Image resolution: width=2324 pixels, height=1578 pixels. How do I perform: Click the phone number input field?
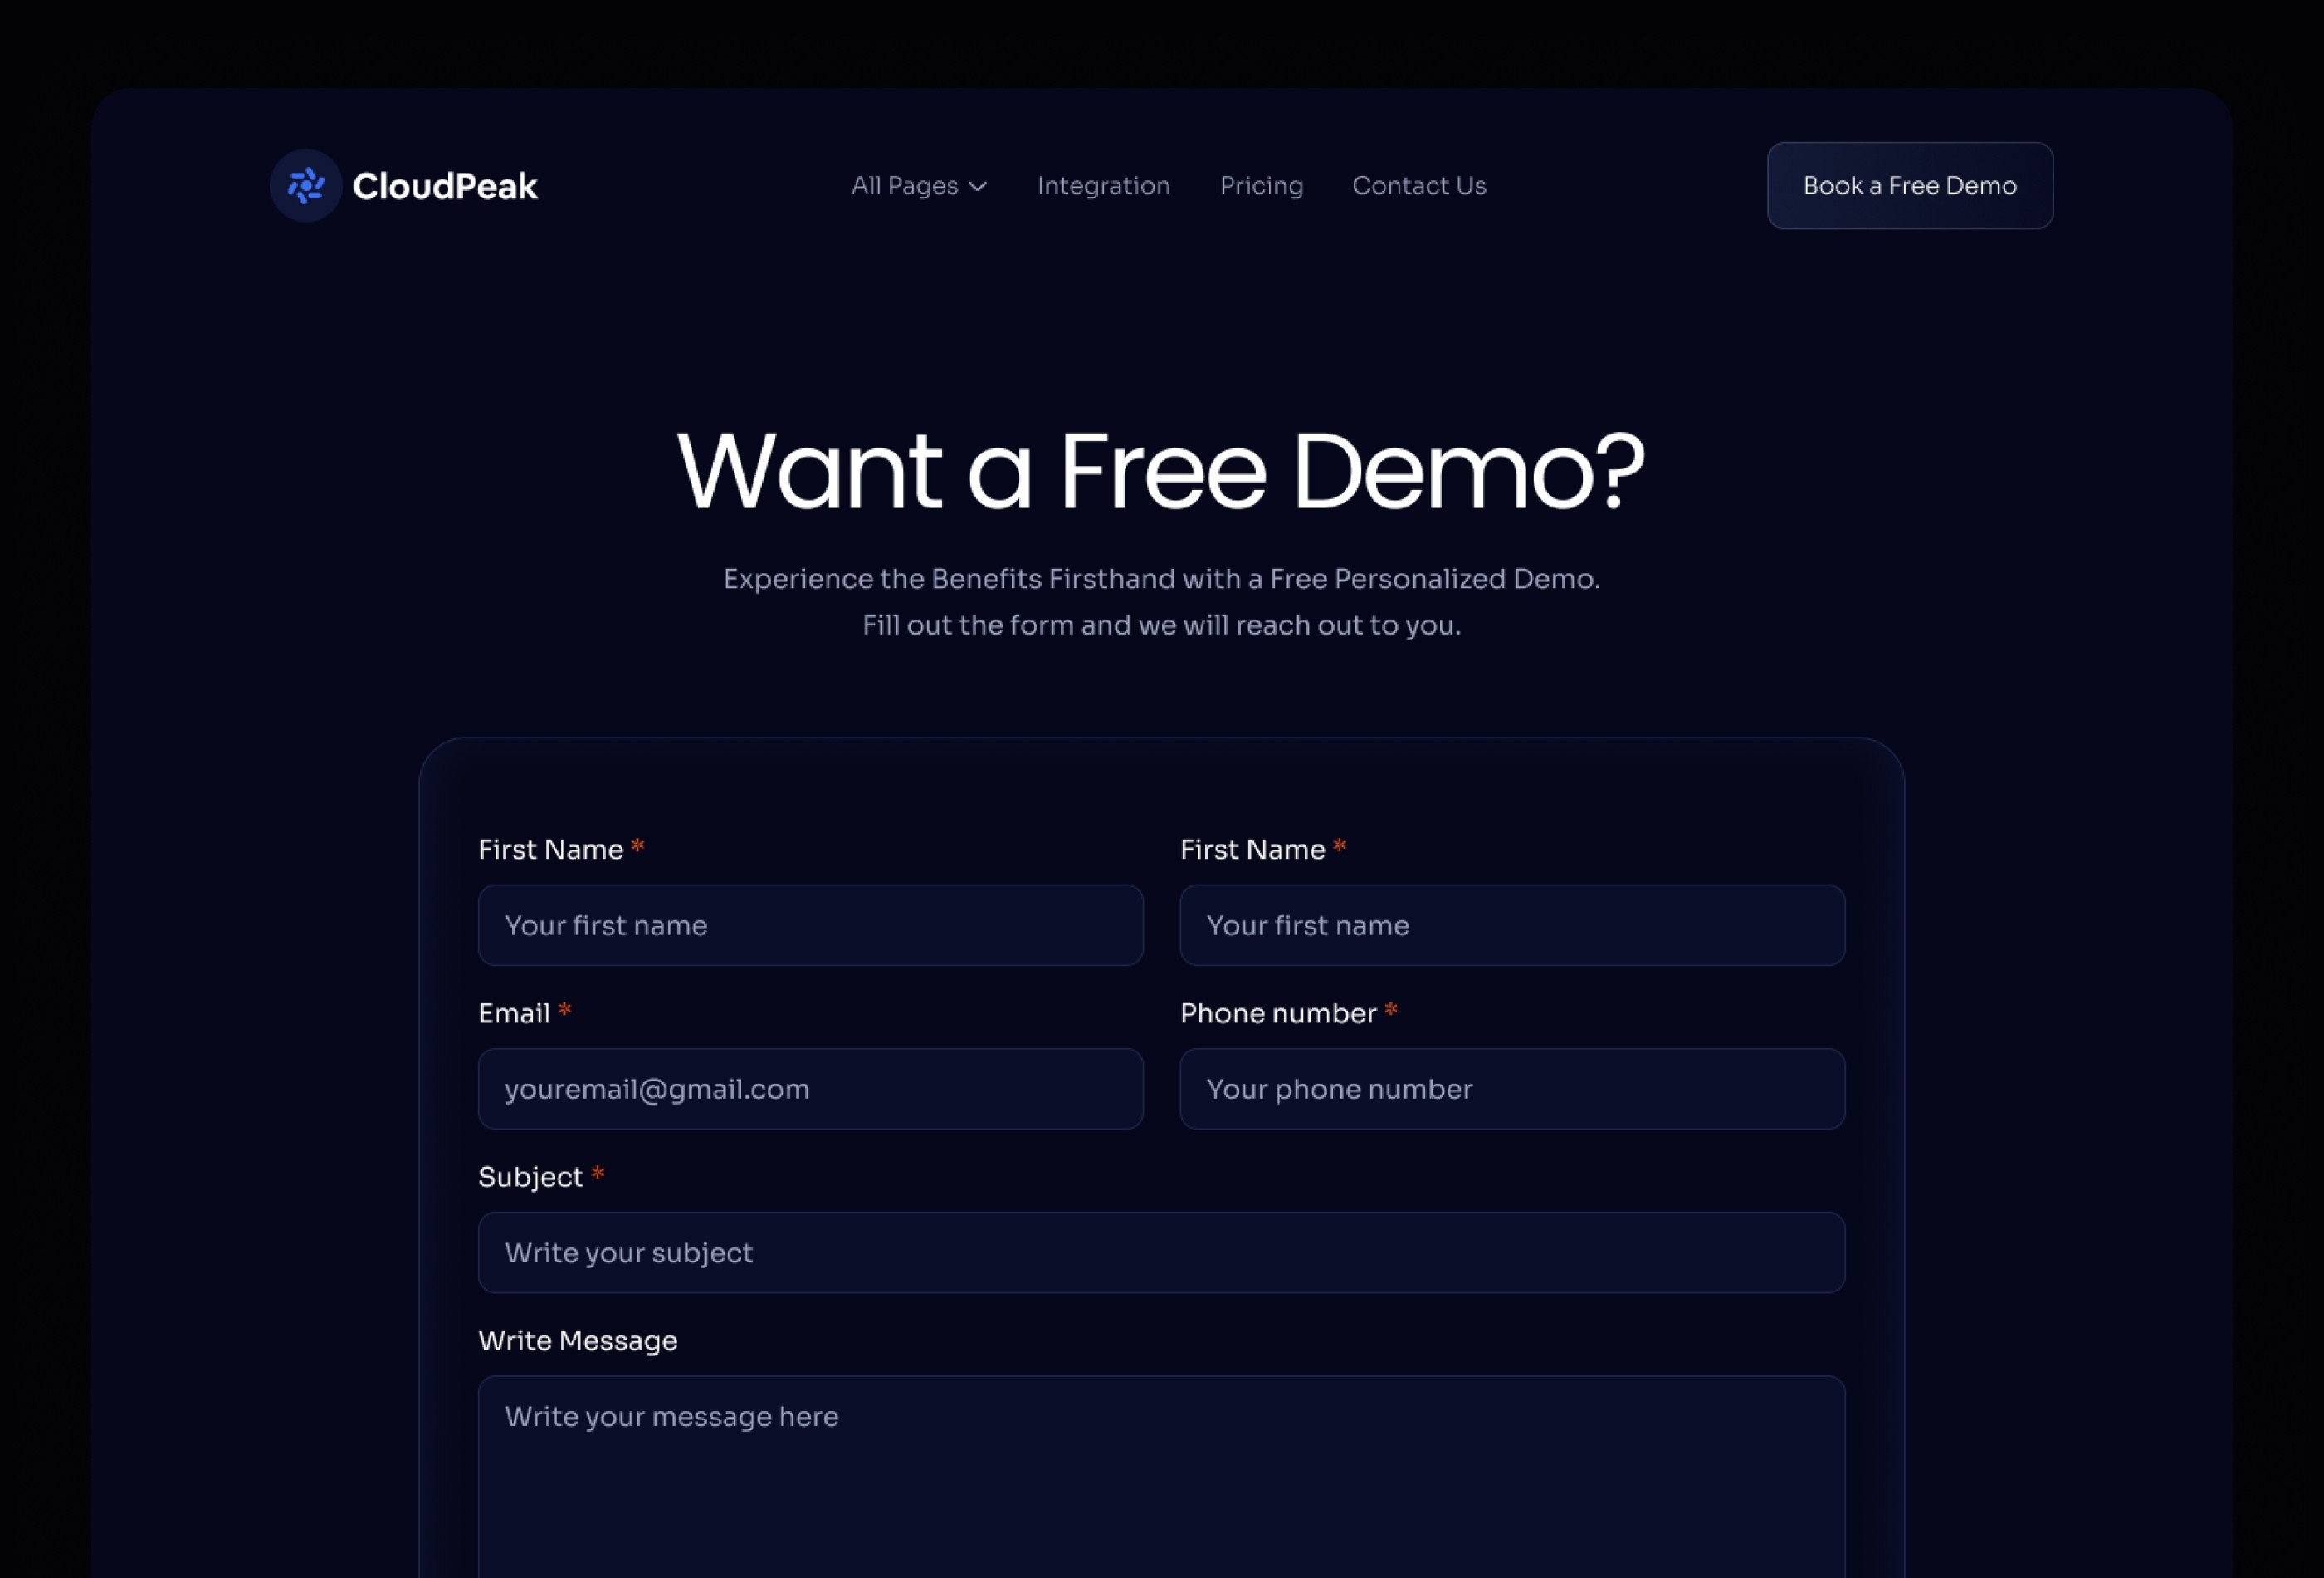click(1511, 1088)
